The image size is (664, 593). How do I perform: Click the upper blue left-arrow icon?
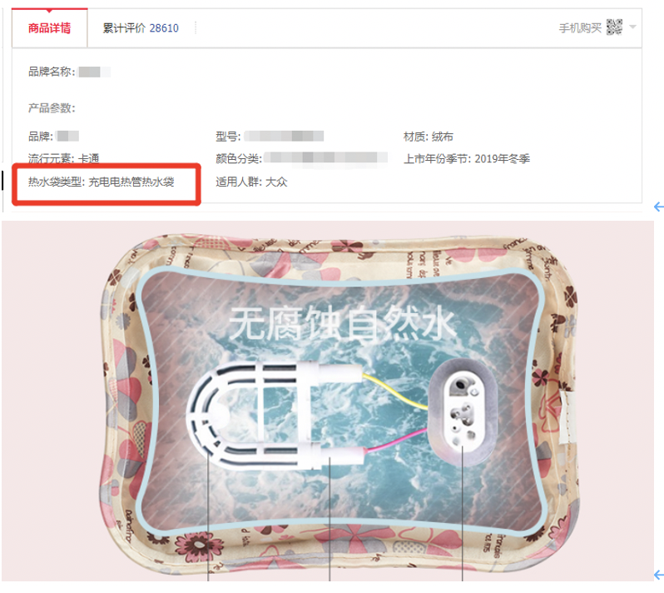(x=659, y=207)
